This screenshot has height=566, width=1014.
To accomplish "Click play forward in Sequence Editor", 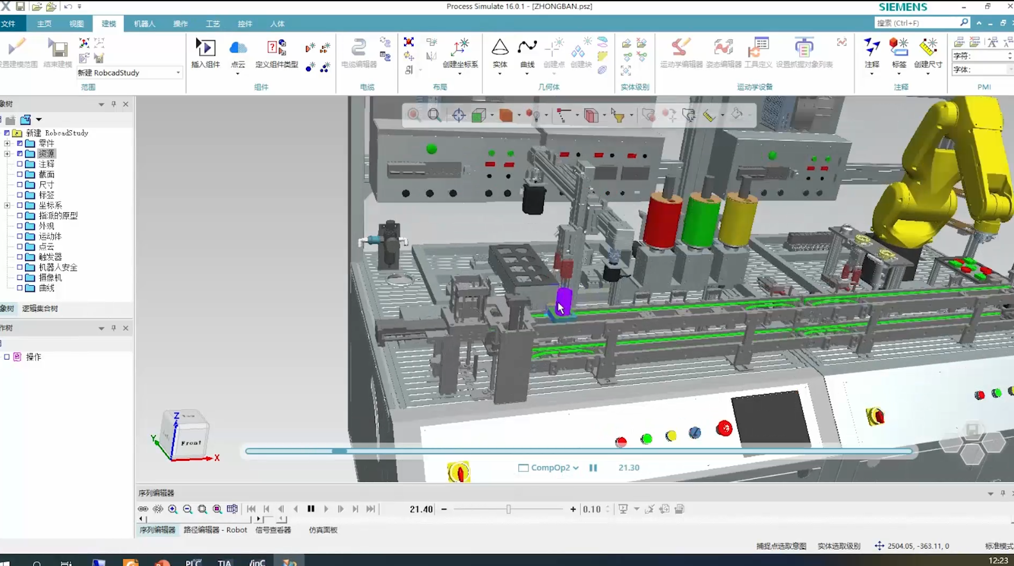I will tap(326, 509).
